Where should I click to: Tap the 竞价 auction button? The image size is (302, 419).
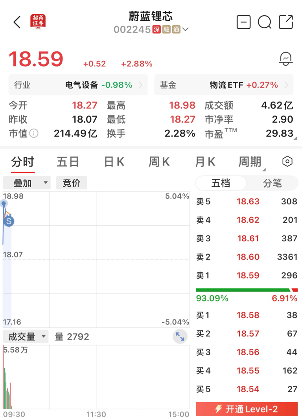click(x=71, y=183)
